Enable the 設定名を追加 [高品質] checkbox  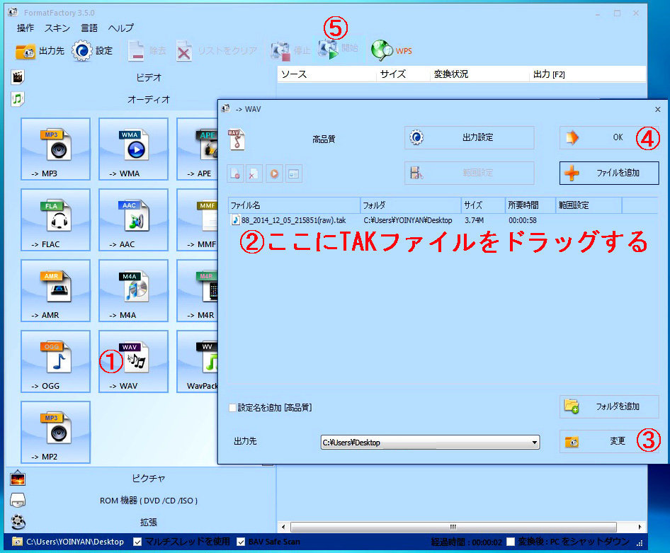[232, 408]
